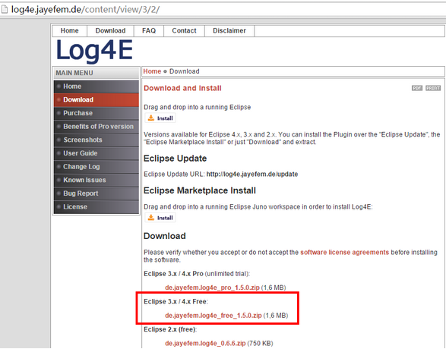Screen dimensions: 446x349
Task: Click the Print icon
Action: [x=433, y=88]
